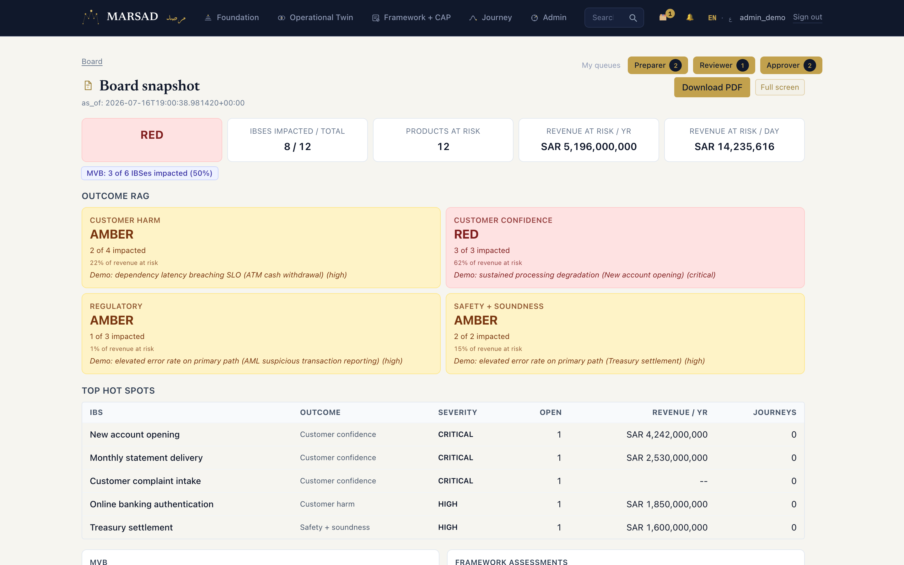Click the Full screen button
Image resolution: width=904 pixels, height=565 pixels.
[x=780, y=88]
